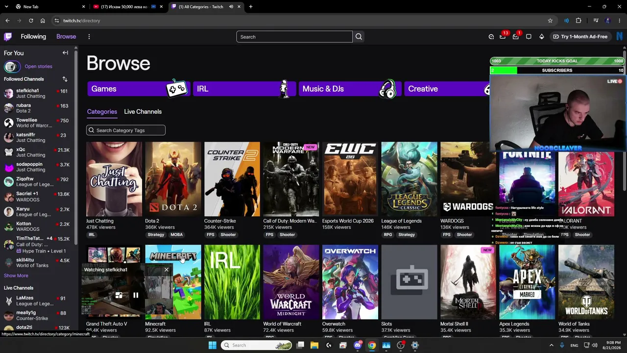Sort the Followed Channels list

[x=65, y=79]
